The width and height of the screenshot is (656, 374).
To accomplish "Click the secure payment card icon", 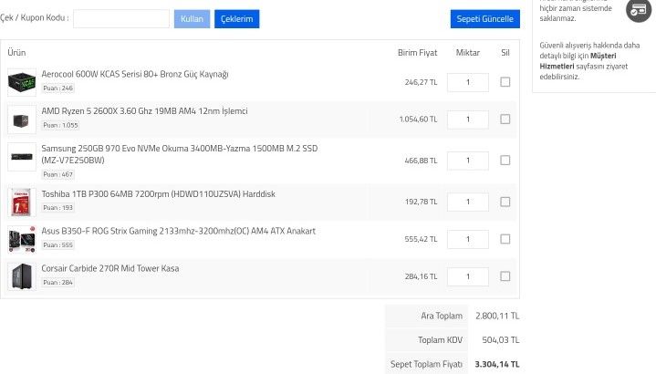I will [x=639, y=10].
